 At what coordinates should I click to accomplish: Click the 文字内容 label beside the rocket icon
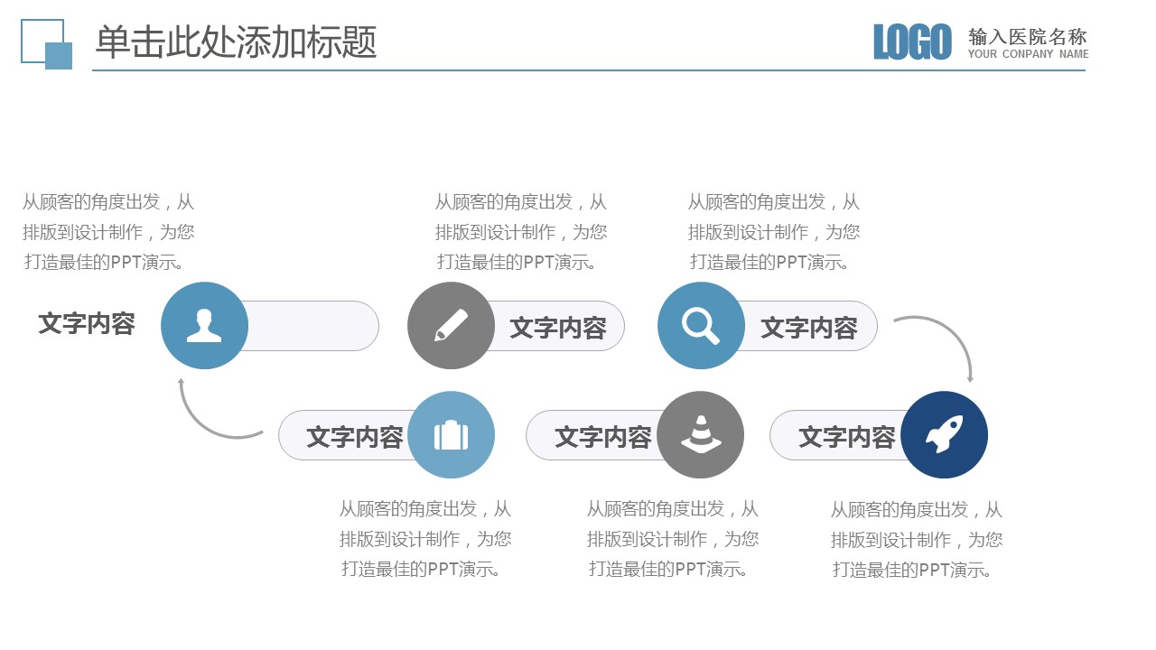pos(846,437)
